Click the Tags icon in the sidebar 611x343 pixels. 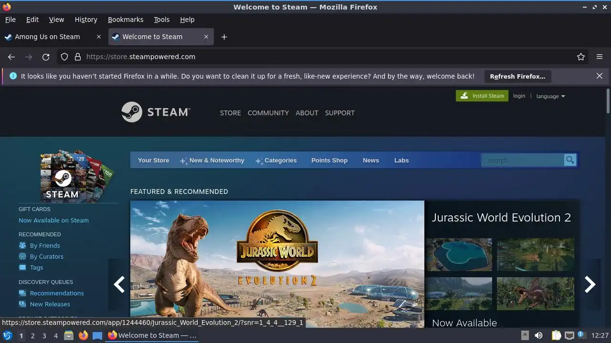[22, 267]
